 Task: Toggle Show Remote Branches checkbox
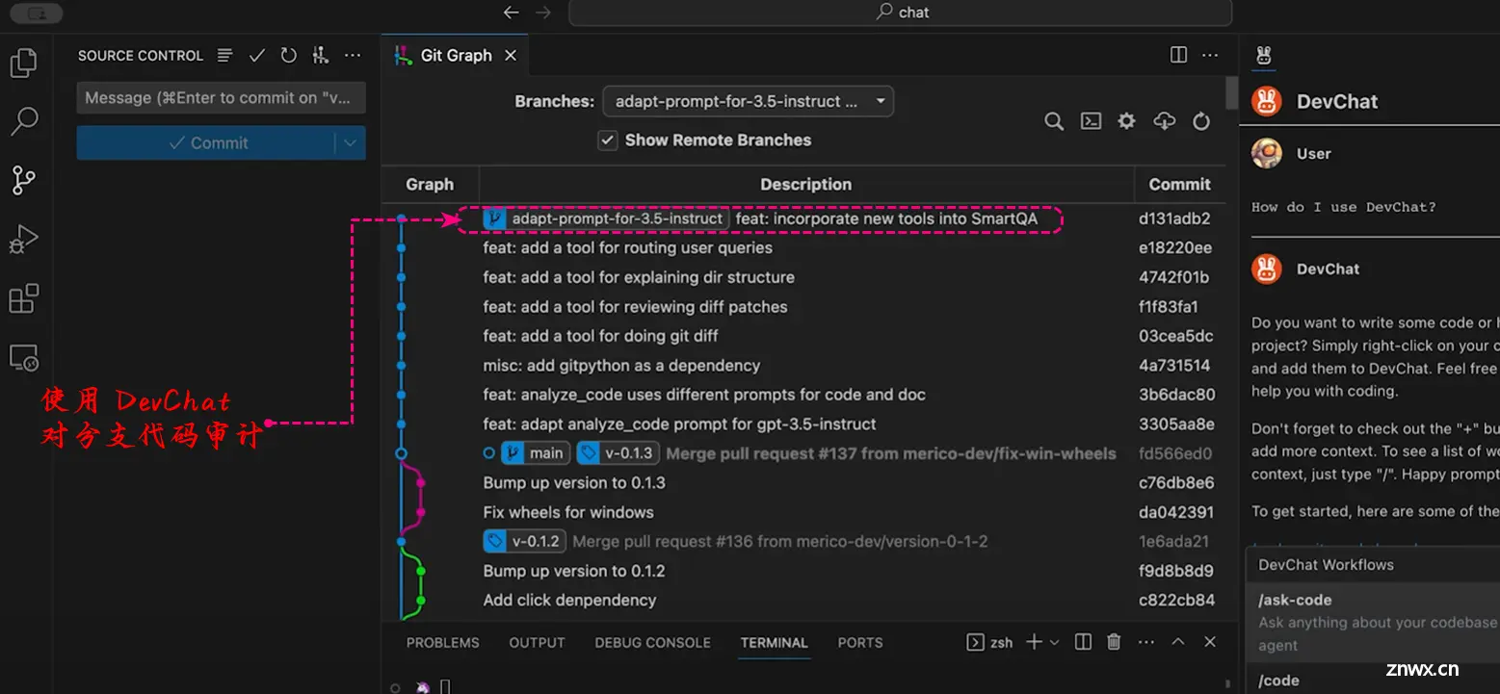click(x=607, y=141)
